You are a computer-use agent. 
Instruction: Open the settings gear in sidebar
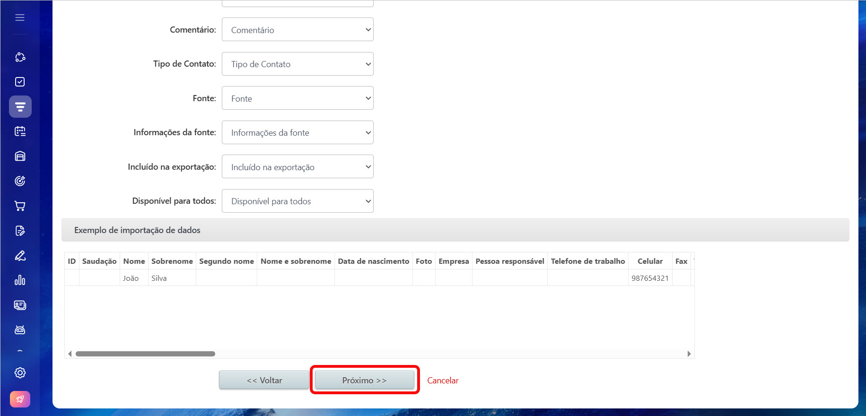(20, 373)
